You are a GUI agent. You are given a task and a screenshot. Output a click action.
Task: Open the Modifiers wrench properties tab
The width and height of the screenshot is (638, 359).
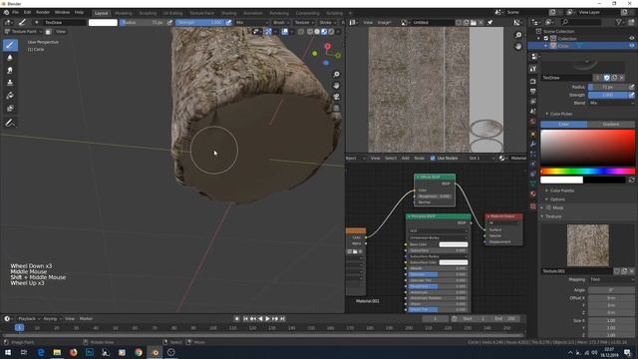(x=533, y=144)
